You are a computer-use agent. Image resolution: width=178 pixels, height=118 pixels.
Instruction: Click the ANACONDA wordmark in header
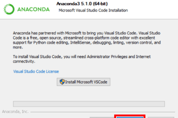pos(33,9)
